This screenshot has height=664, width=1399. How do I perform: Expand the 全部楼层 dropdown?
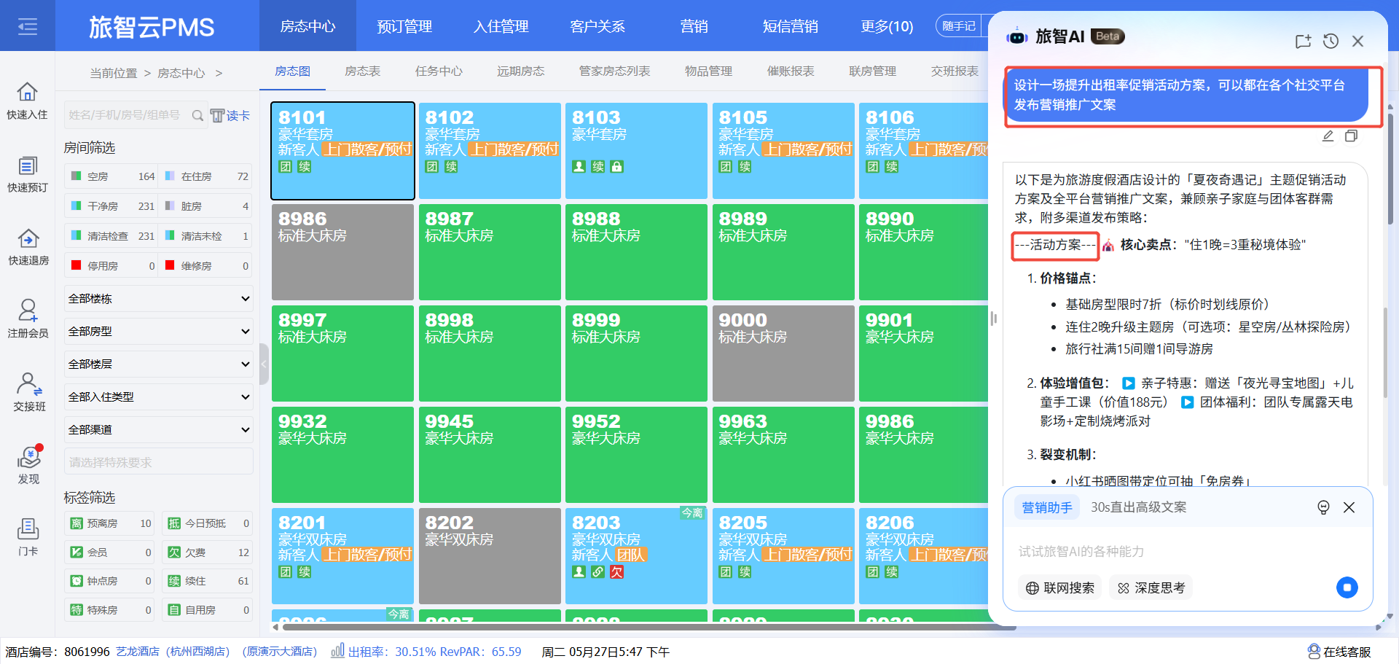click(159, 364)
